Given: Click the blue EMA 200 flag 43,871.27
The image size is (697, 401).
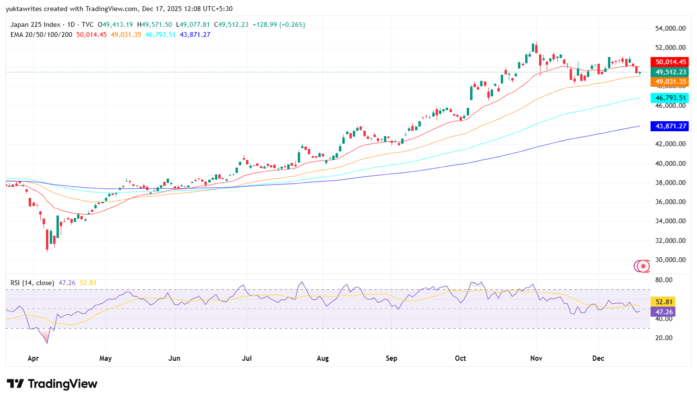Looking at the screenshot, I should [x=670, y=126].
